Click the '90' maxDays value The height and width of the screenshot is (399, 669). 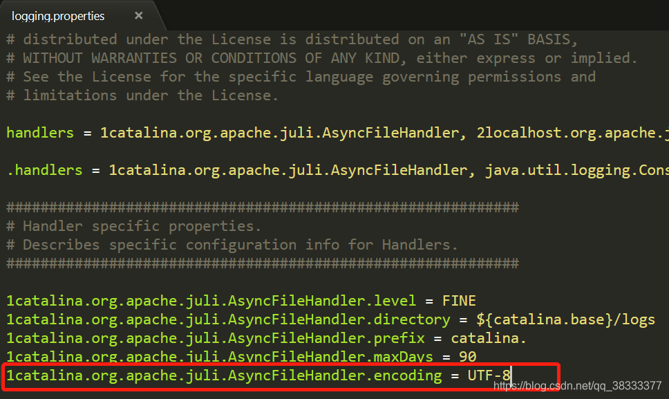(x=468, y=357)
